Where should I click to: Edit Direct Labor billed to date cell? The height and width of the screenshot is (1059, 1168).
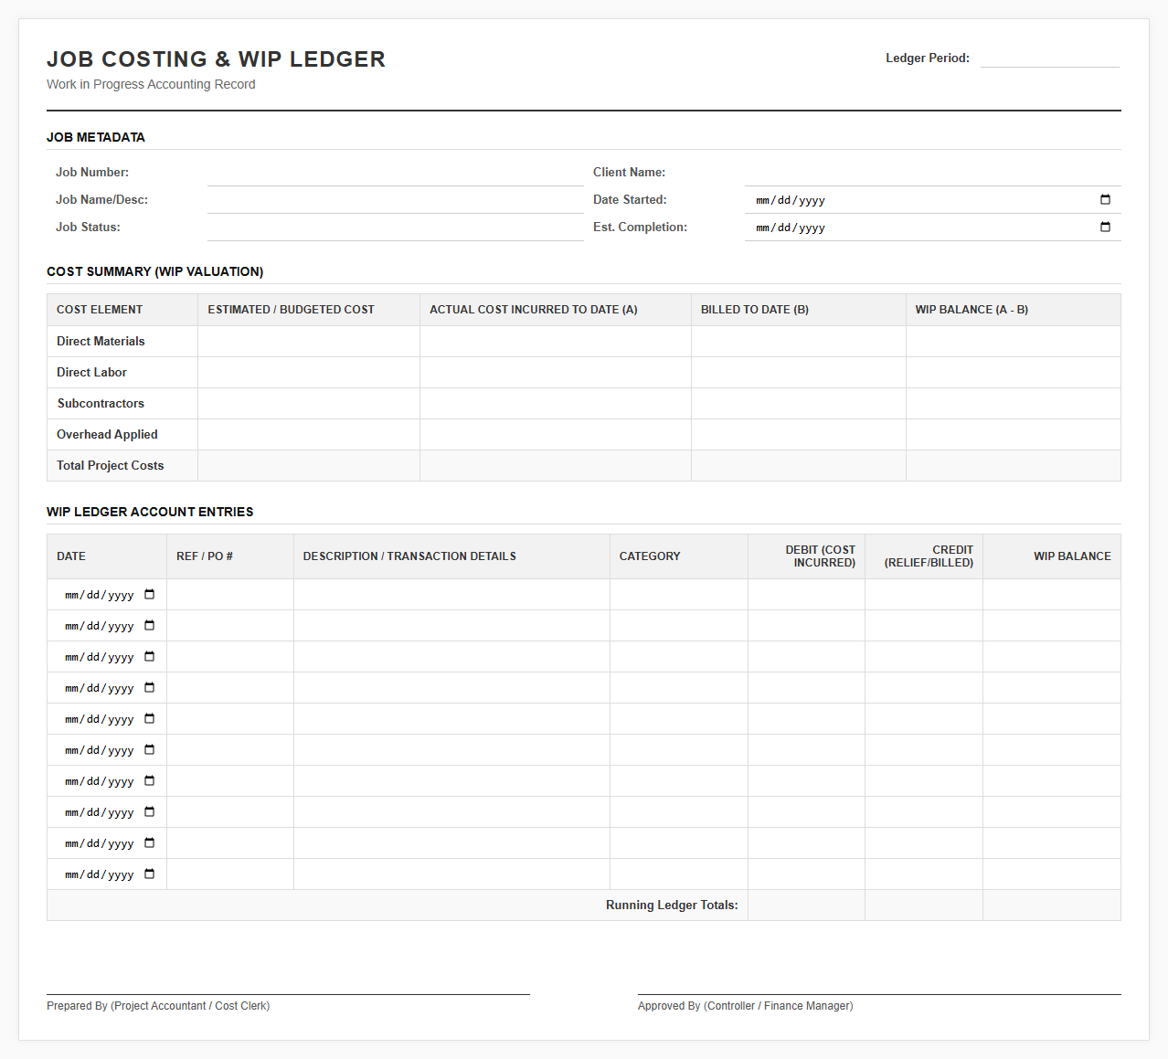(799, 373)
